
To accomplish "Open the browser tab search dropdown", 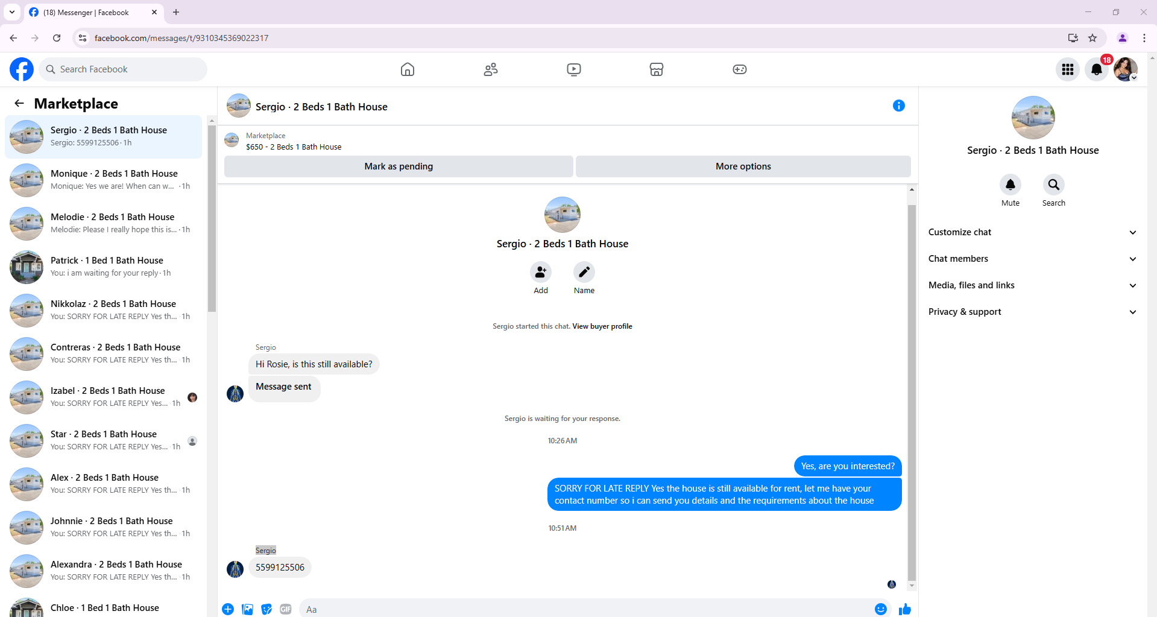I will coord(12,12).
